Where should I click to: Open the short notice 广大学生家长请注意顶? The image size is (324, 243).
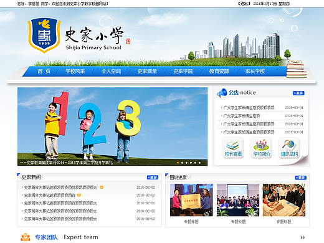(x=242, y=116)
